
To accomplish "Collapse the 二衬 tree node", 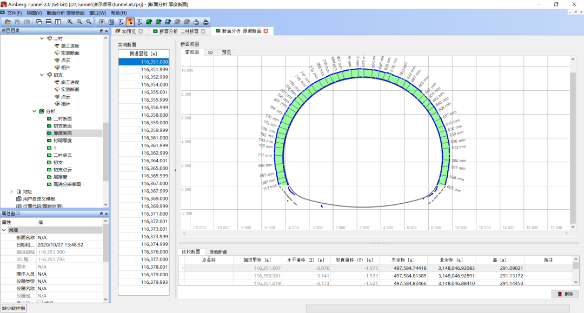I will (x=42, y=38).
